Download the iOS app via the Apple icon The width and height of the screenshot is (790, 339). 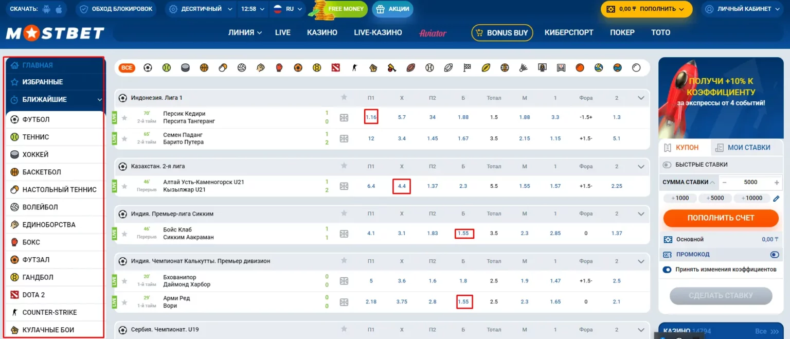[58, 9]
